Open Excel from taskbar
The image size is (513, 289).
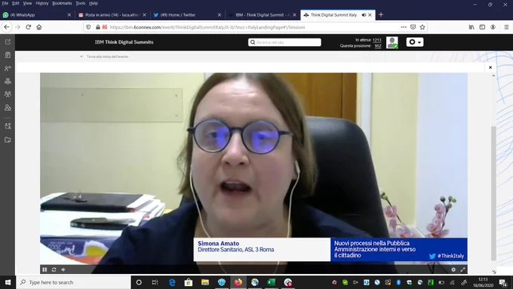(x=272, y=282)
